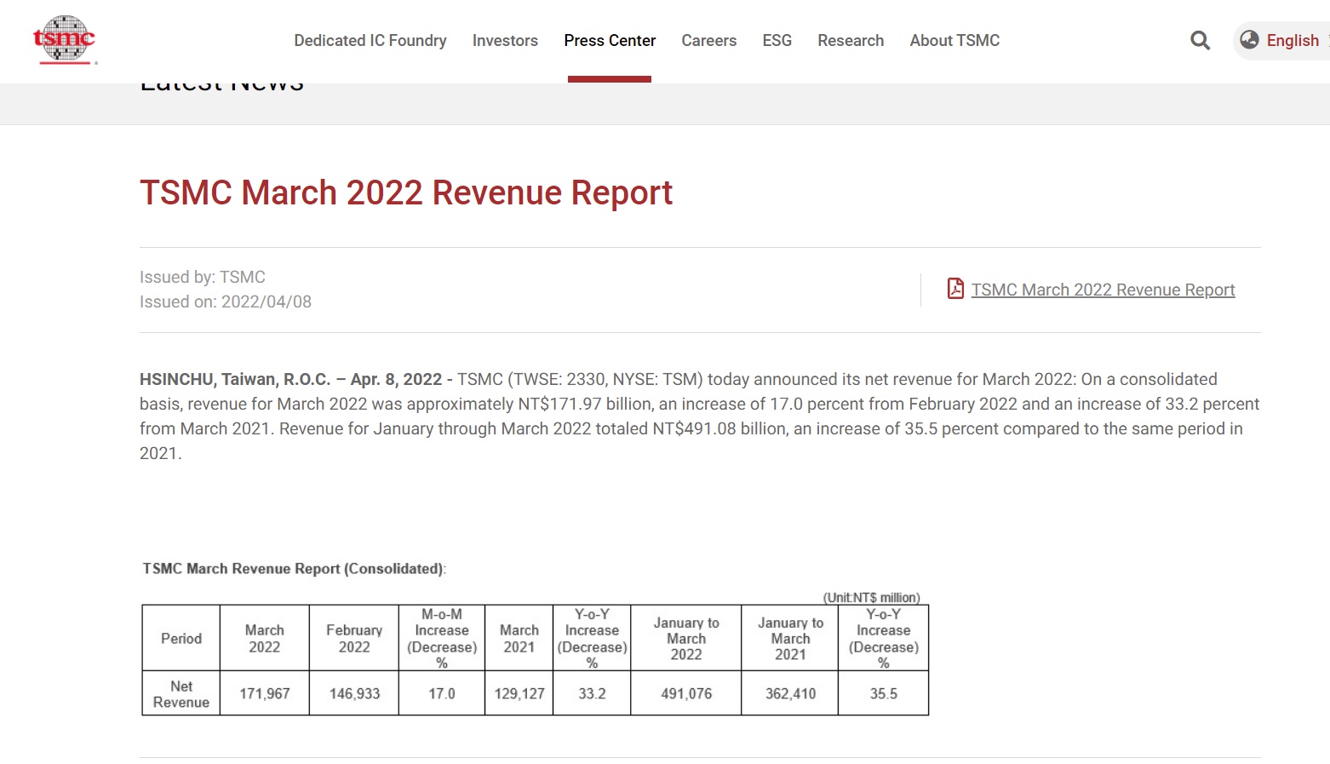Select the TSMC March 2022 Revenue Report title
The width and height of the screenshot is (1330, 764).
coord(406,192)
